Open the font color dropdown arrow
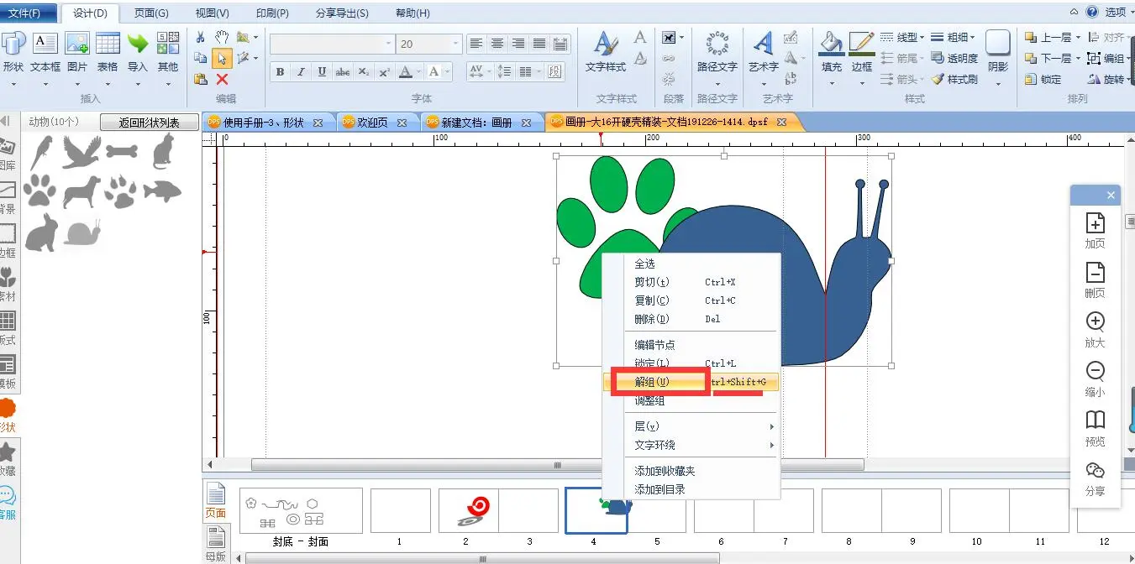This screenshot has width=1135, height=564. [420, 72]
